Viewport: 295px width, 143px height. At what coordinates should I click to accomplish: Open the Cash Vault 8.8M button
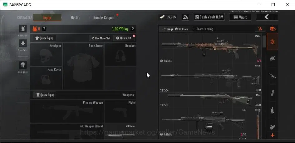[x=209, y=17]
